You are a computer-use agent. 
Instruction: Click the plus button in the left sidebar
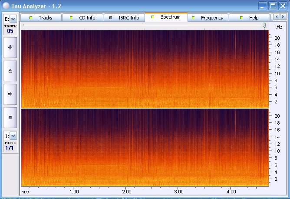tap(10, 47)
